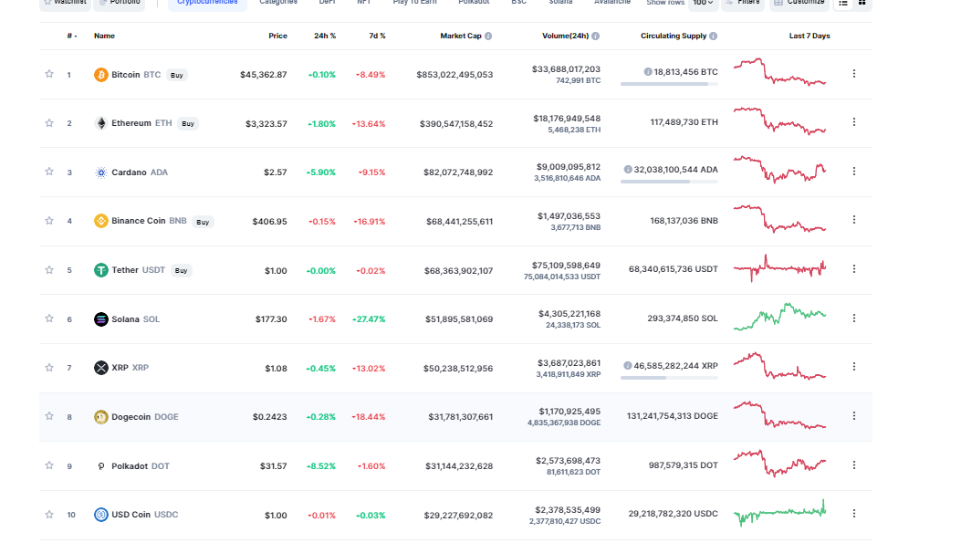Click the info icon next to Market Cap
This screenshot has height=543, width=961.
pyautogui.click(x=488, y=37)
